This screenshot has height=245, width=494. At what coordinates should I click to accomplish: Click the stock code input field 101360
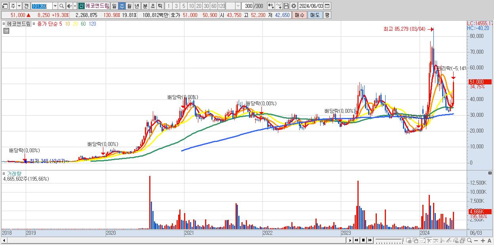[42, 6]
